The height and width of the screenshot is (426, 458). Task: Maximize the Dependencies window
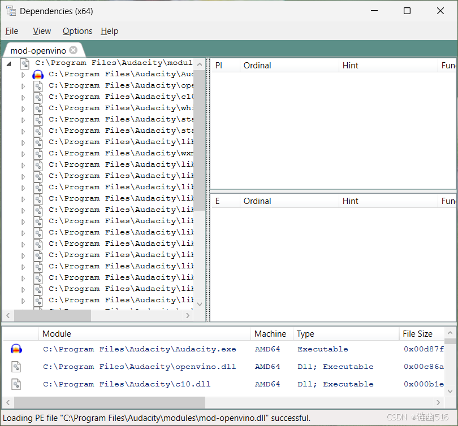click(x=407, y=11)
